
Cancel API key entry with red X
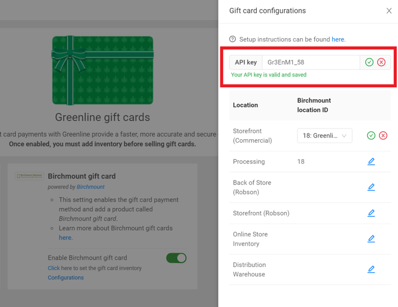pyautogui.click(x=381, y=62)
